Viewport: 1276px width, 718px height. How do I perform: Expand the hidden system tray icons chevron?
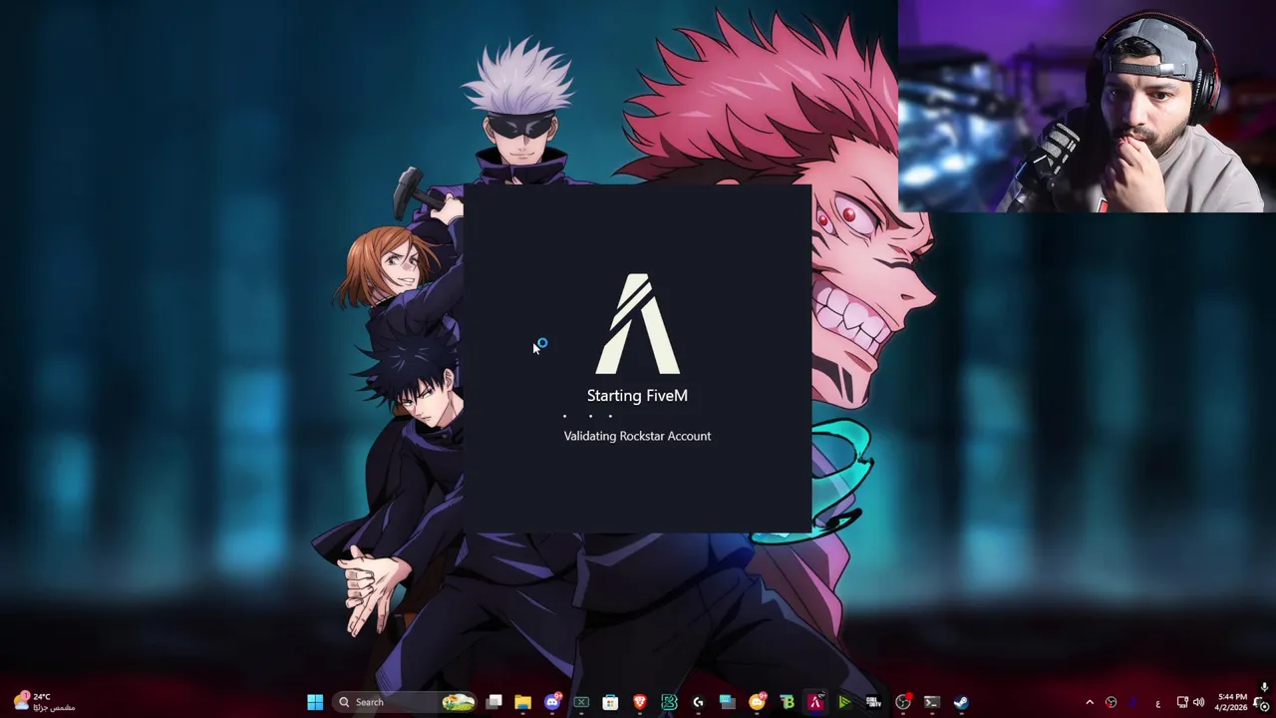click(1090, 702)
